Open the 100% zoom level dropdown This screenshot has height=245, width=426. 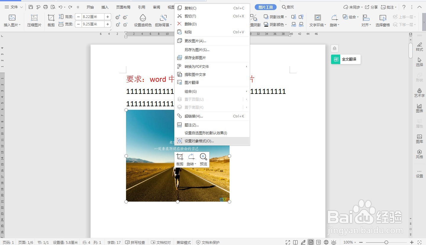coord(350,242)
